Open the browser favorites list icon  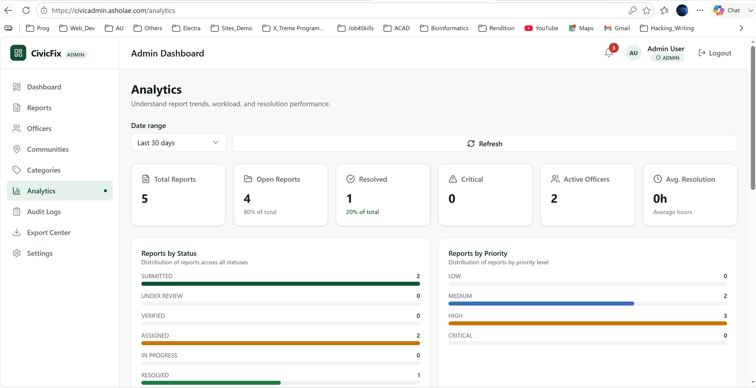(x=664, y=10)
